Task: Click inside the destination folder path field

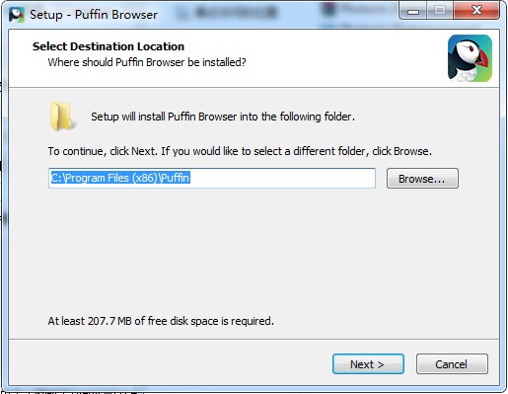Action: coord(212,178)
